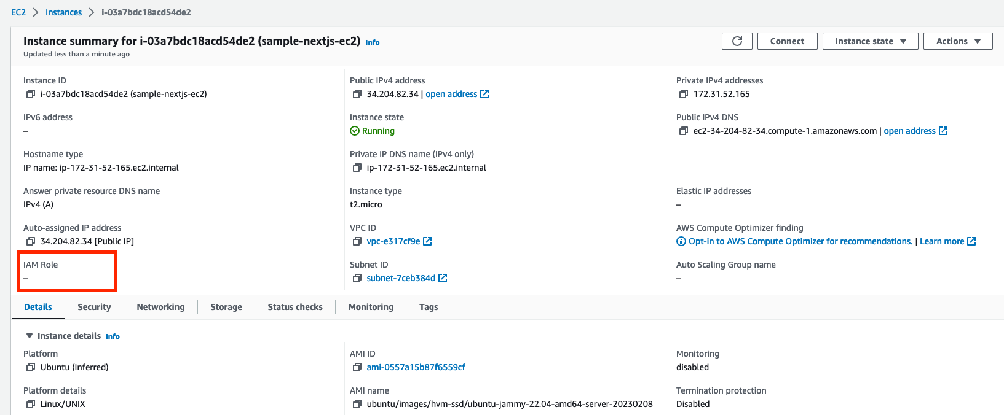Viewport: 1004px width, 415px height.
Task: Copy the subnet ID subnet-7ceb384d
Action: click(357, 279)
